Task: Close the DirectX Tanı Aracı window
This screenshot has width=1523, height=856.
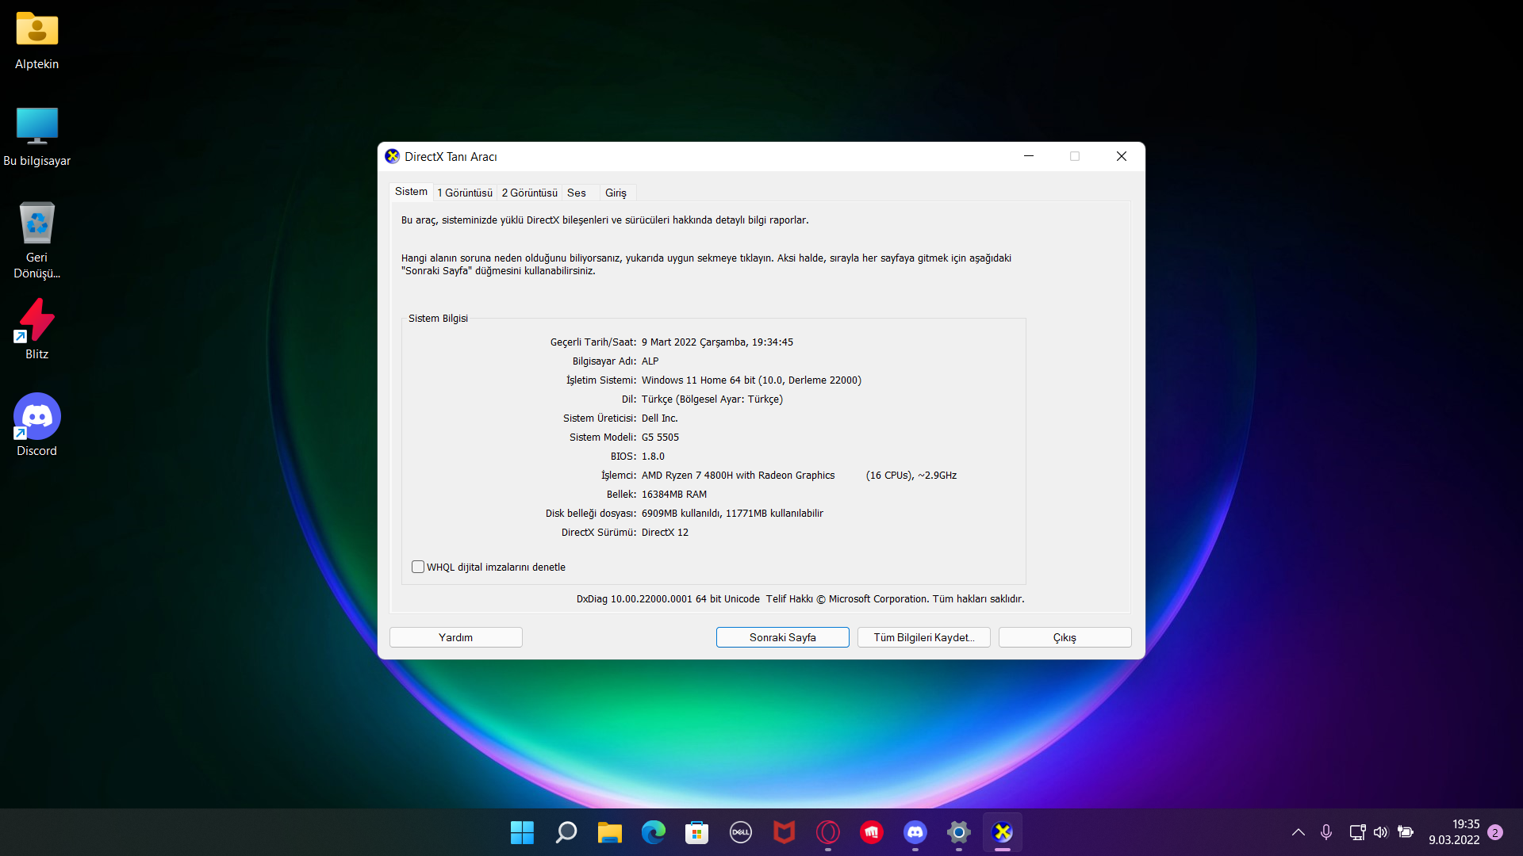Action: pyautogui.click(x=1122, y=156)
